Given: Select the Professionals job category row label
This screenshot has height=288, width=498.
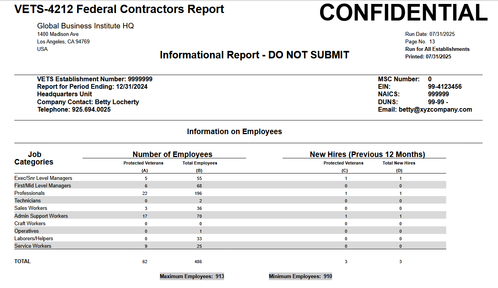Looking at the screenshot, I should 30,193.
